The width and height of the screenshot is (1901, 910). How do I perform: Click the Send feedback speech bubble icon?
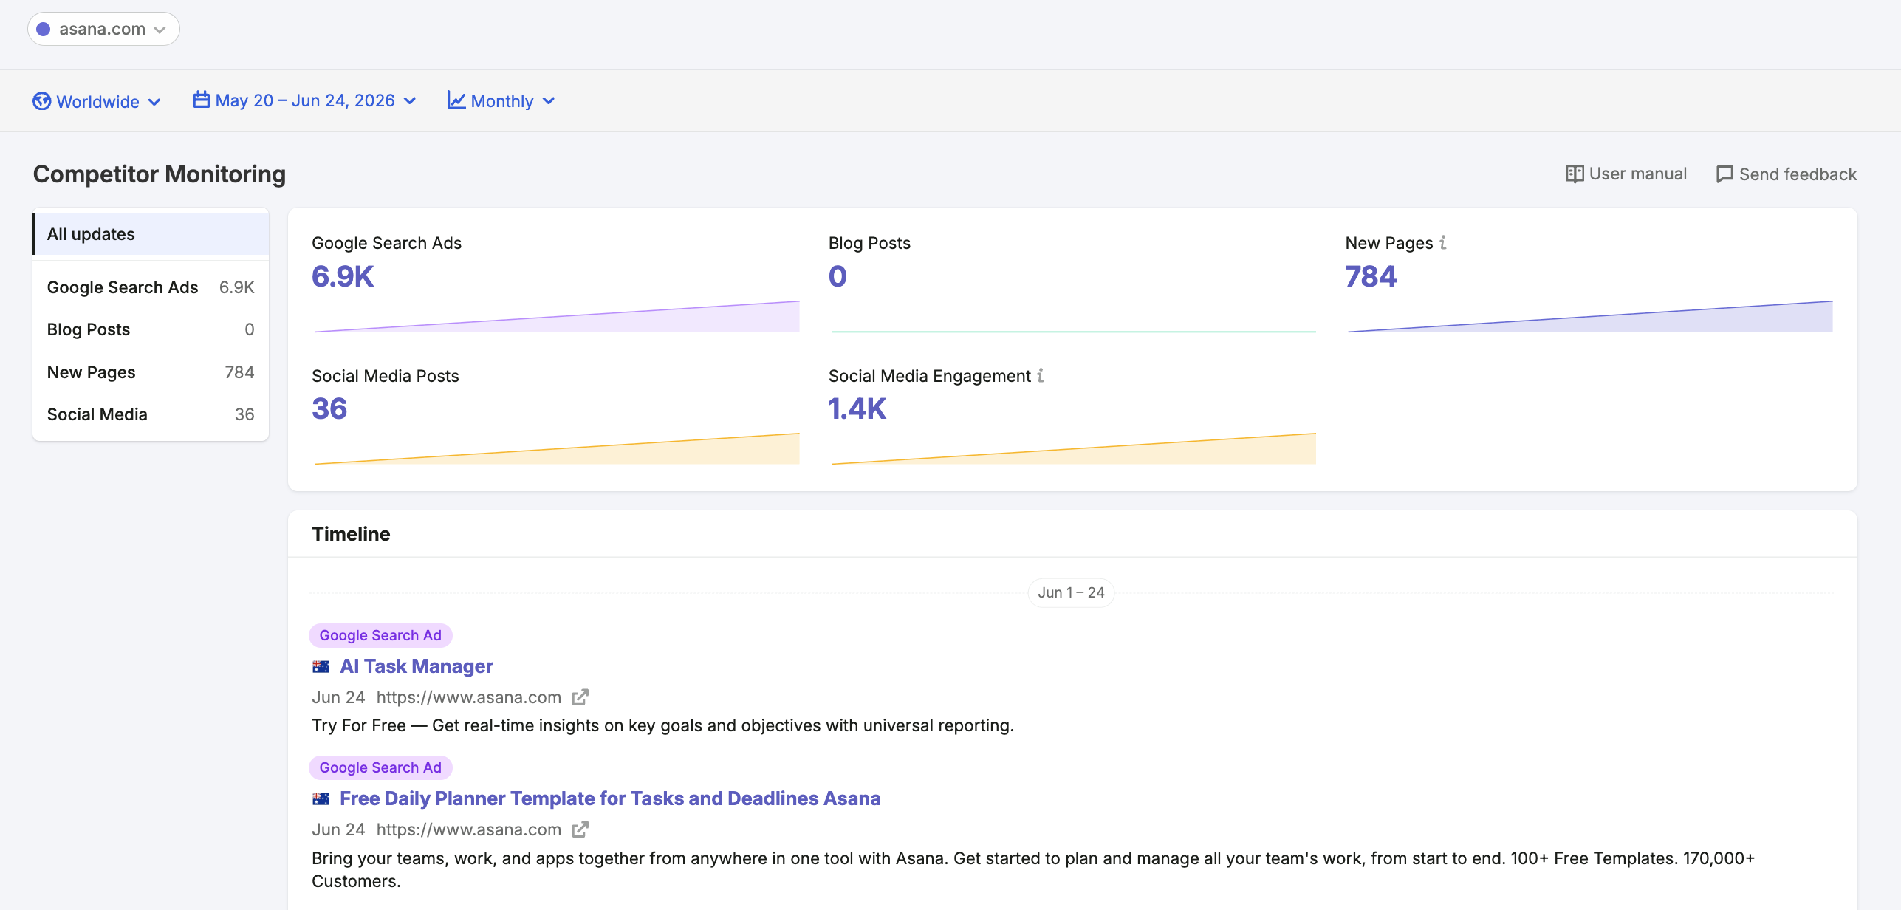pos(1724,174)
